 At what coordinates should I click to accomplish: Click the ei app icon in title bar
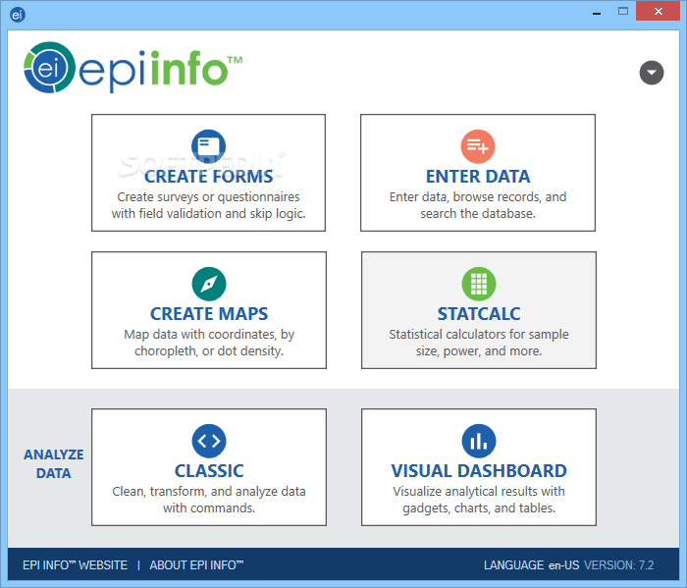click(18, 15)
